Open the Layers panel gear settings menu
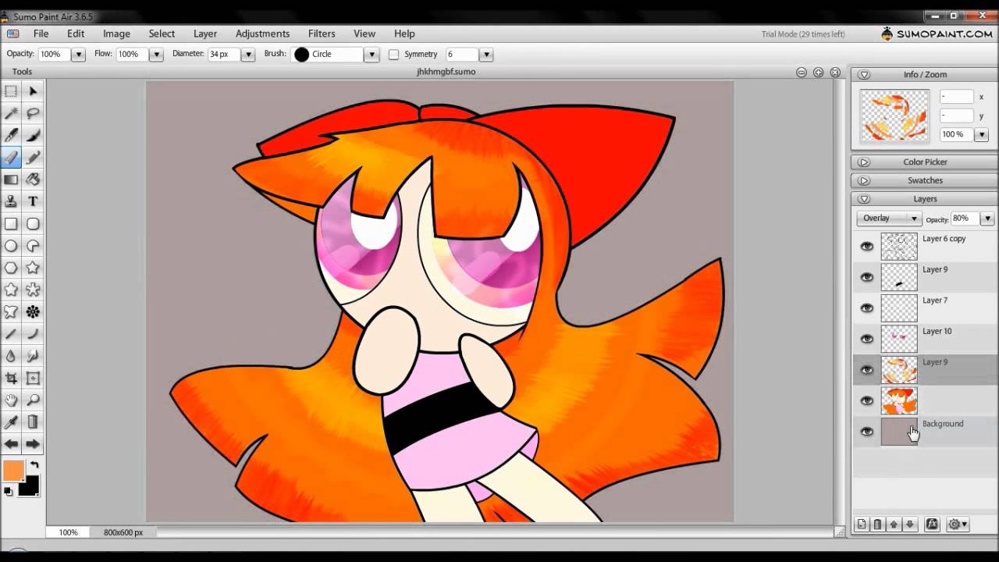The height and width of the screenshot is (562, 999). click(958, 525)
